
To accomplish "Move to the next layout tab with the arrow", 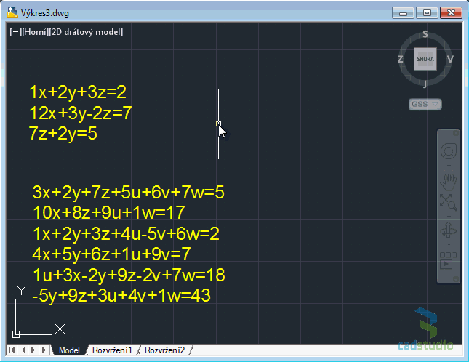I will coord(33,350).
